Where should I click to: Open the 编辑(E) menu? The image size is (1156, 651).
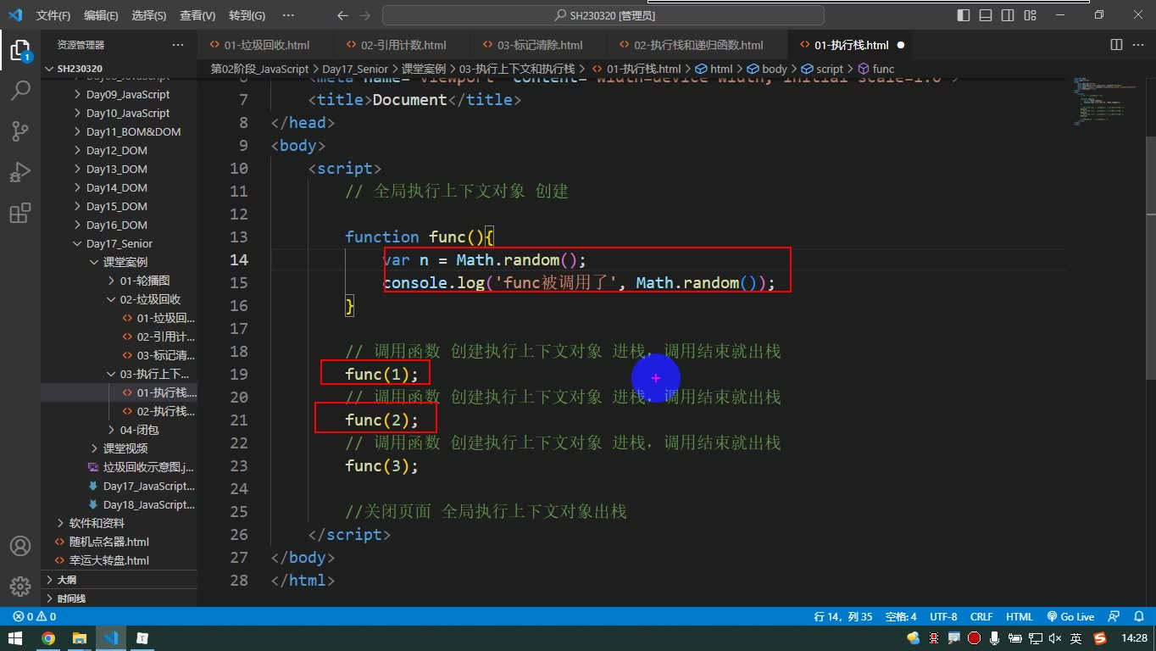(101, 15)
